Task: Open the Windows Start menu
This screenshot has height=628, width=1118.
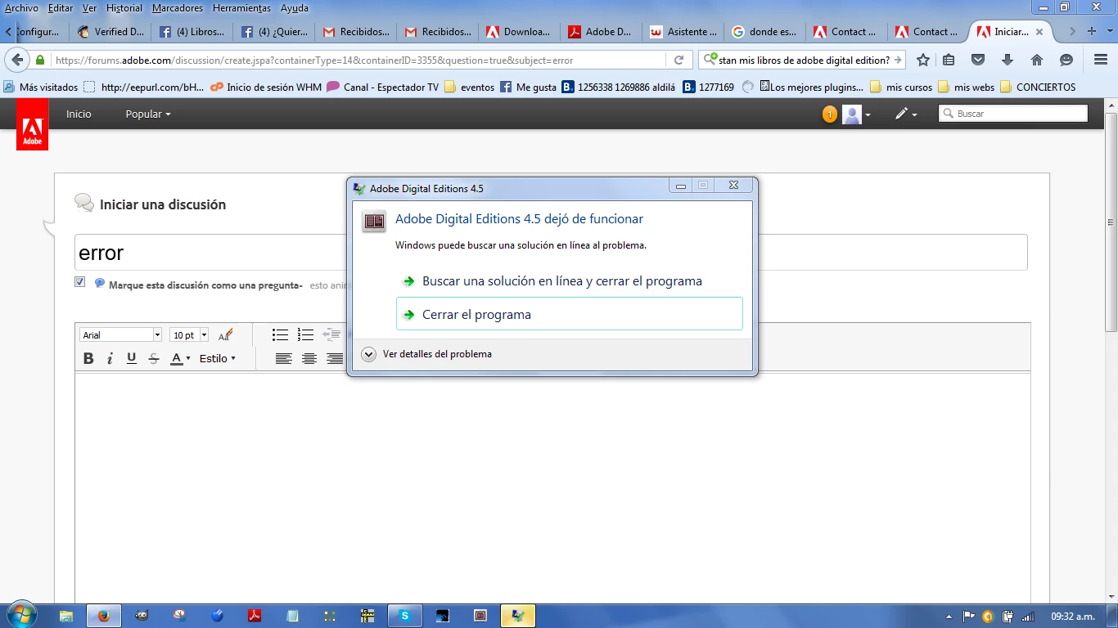Action: coord(21,616)
